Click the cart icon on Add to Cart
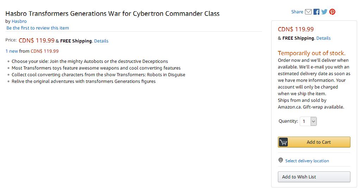Image resolution: width=361 pixels, height=190 pixels. tap(284, 142)
